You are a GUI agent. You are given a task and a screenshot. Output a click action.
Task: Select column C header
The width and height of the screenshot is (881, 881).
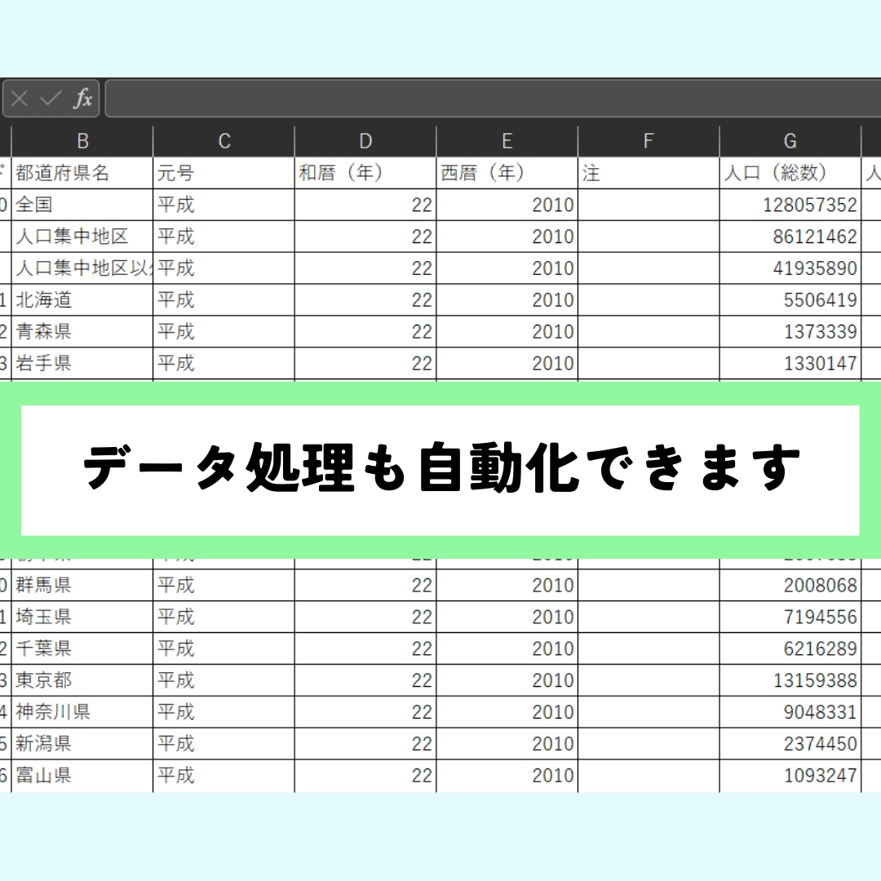[224, 141]
